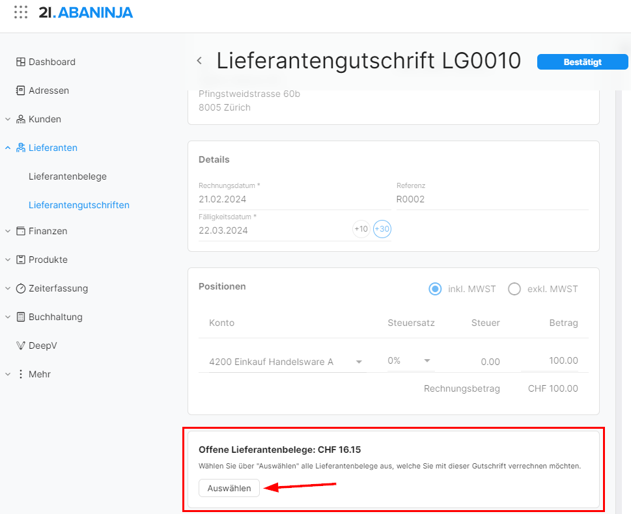Go back using the left arrow
Viewport: 631px width, 514px height.
click(199, 61)
